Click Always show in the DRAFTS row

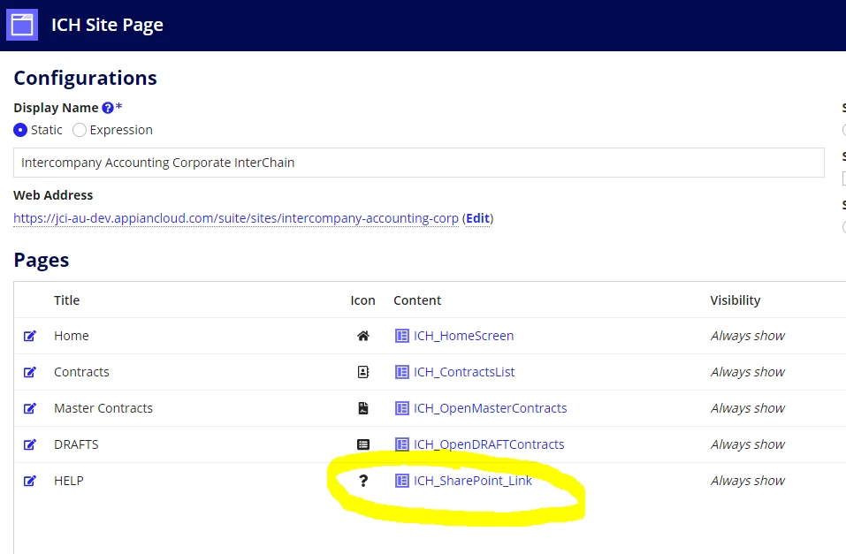[x=748, y=444]
